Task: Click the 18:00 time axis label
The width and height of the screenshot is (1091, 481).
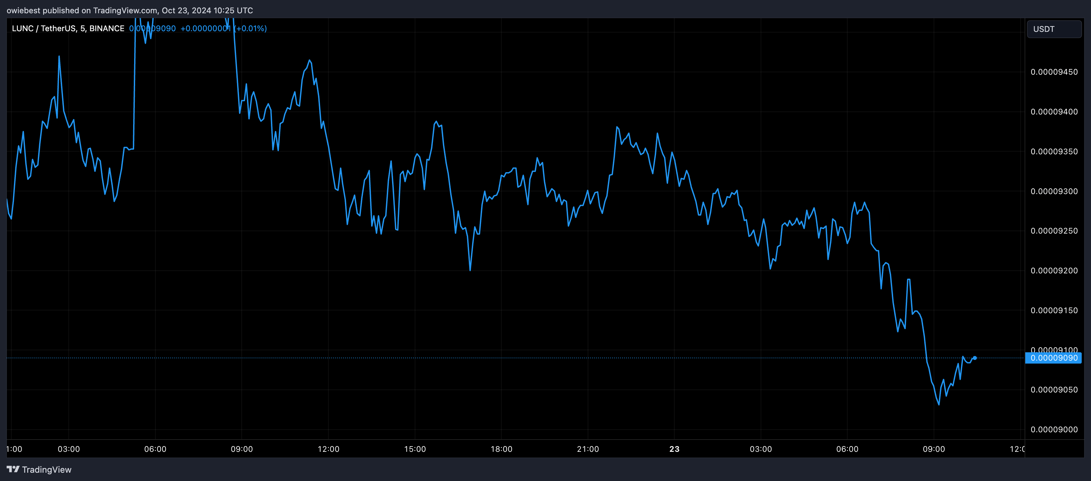Action: (x=501, y=449)
